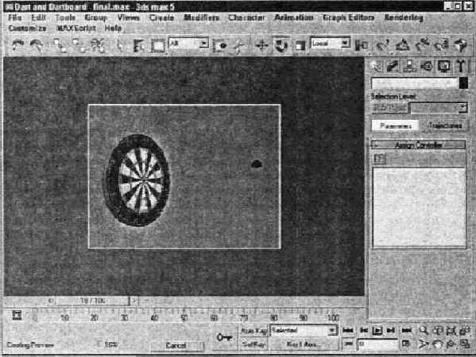Open the Hierarchy command panel tab
Viewport: 476px width, 357px height.
coord(410,66)
